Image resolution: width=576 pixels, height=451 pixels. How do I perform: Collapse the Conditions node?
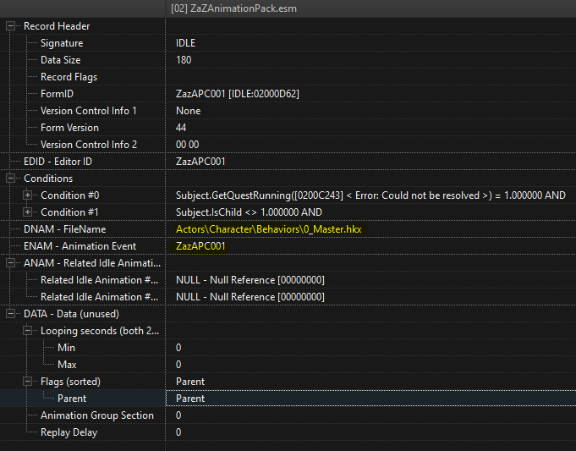[x=10, y=179]
